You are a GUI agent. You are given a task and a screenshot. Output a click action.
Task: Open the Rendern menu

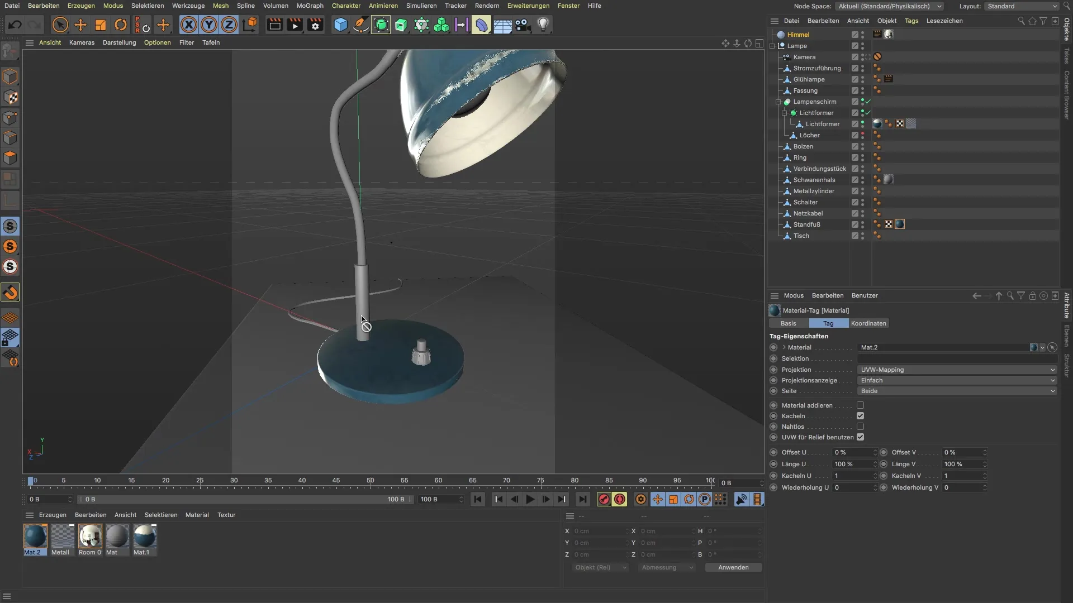click(x=487, y=6)
